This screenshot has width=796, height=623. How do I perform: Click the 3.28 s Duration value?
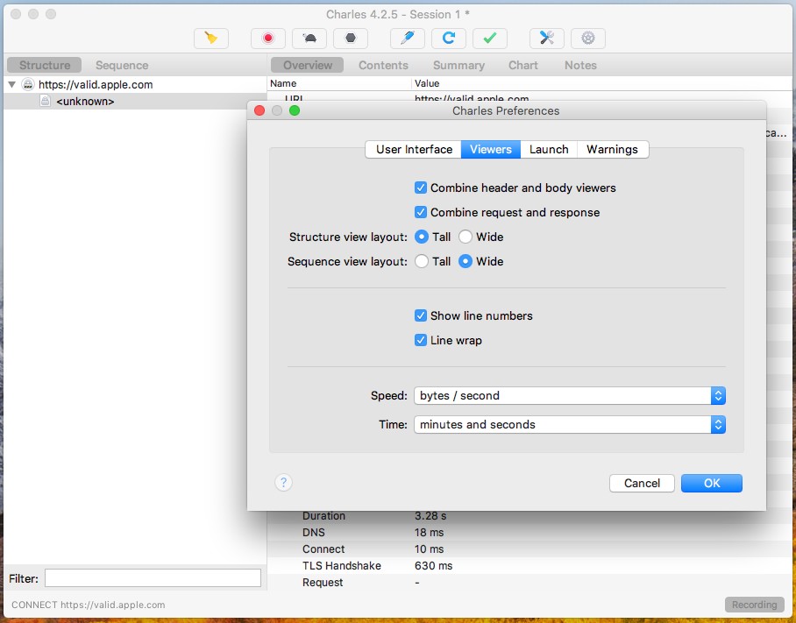click(x=430, y=516)
